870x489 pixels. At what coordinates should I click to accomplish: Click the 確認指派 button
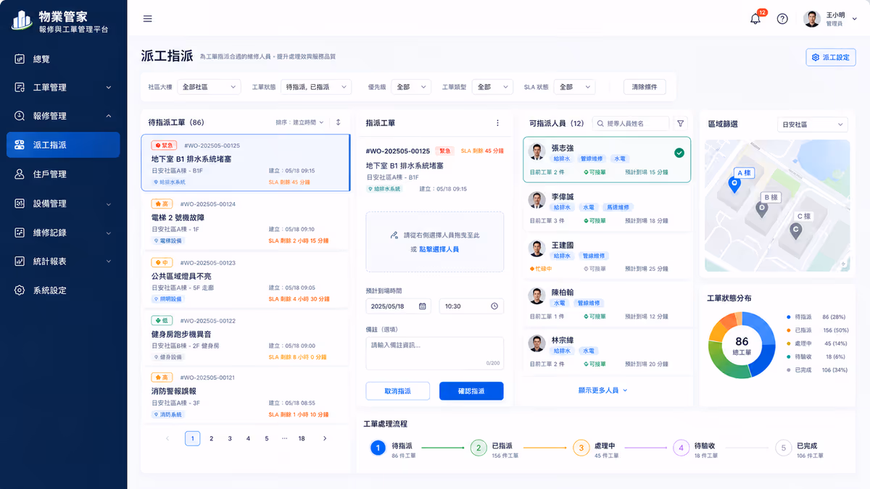(x=471, y=391)
